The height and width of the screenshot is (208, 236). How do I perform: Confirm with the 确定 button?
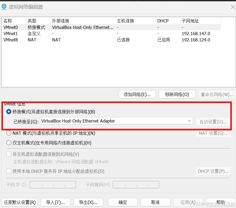123,202
